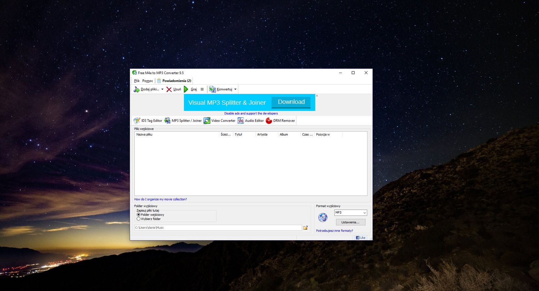Launch the Video Converter tool

pyautogui.click(x=219, y=121)
